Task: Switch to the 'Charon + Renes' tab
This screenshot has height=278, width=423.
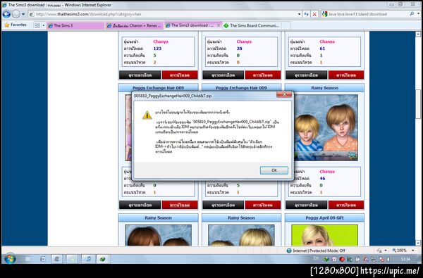Action: tap(134, 25)
